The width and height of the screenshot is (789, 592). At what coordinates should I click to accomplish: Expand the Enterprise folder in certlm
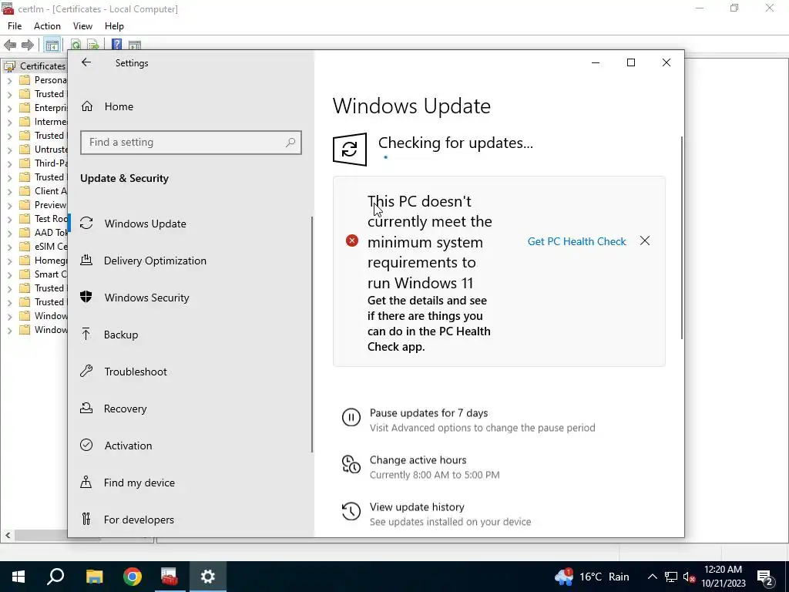coord(9,108)
